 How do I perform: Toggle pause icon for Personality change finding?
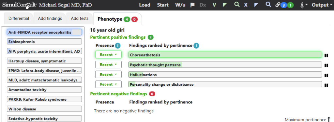click(x=326, y=85)
